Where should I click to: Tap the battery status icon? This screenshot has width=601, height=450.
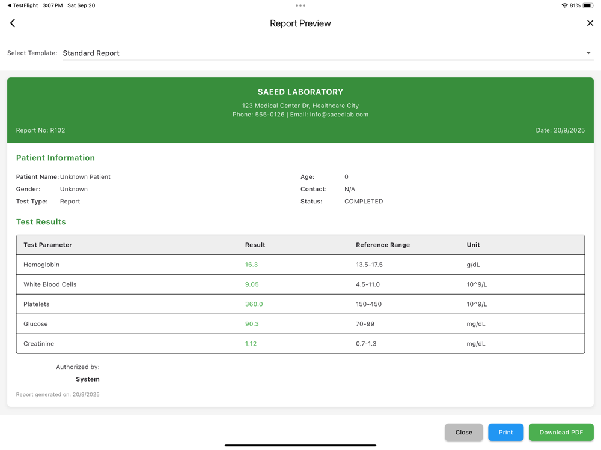[x=588, y=5]
